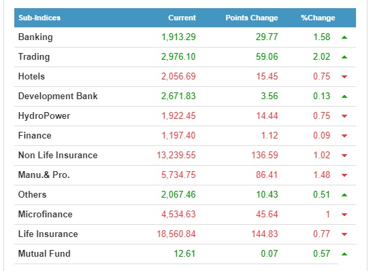
Task: Click the Mutual Fund current value 12.61
Action: [x=184, y=253]
